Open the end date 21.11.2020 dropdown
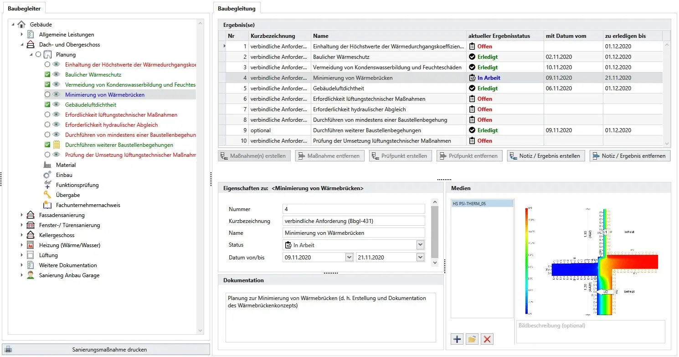Viewport: 679px width, 357px height. point(420,257)
